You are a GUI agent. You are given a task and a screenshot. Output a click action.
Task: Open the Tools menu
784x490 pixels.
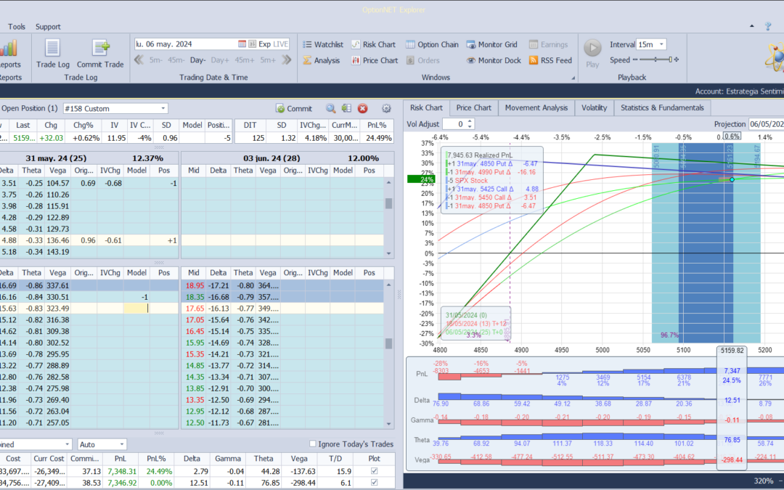[x=17, y=27]
